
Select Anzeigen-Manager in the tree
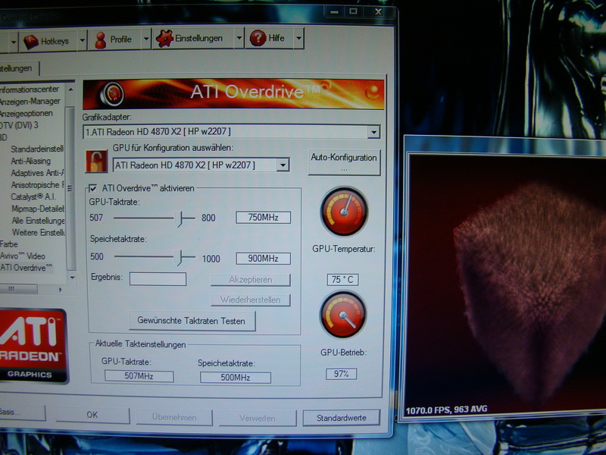tap(30, 102)
